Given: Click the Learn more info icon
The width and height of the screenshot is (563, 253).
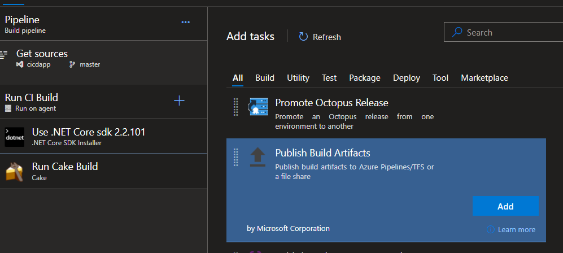Looking at the screenshot, I should click(x=490, y=229).
